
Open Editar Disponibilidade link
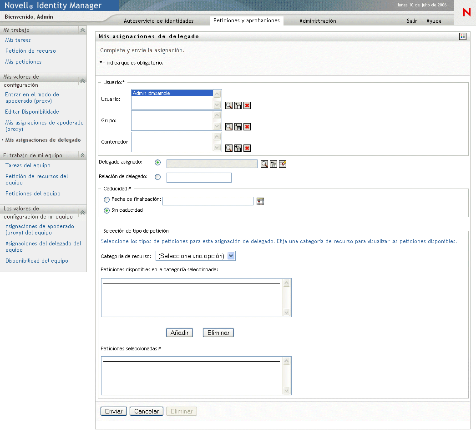tap(32, 112)
